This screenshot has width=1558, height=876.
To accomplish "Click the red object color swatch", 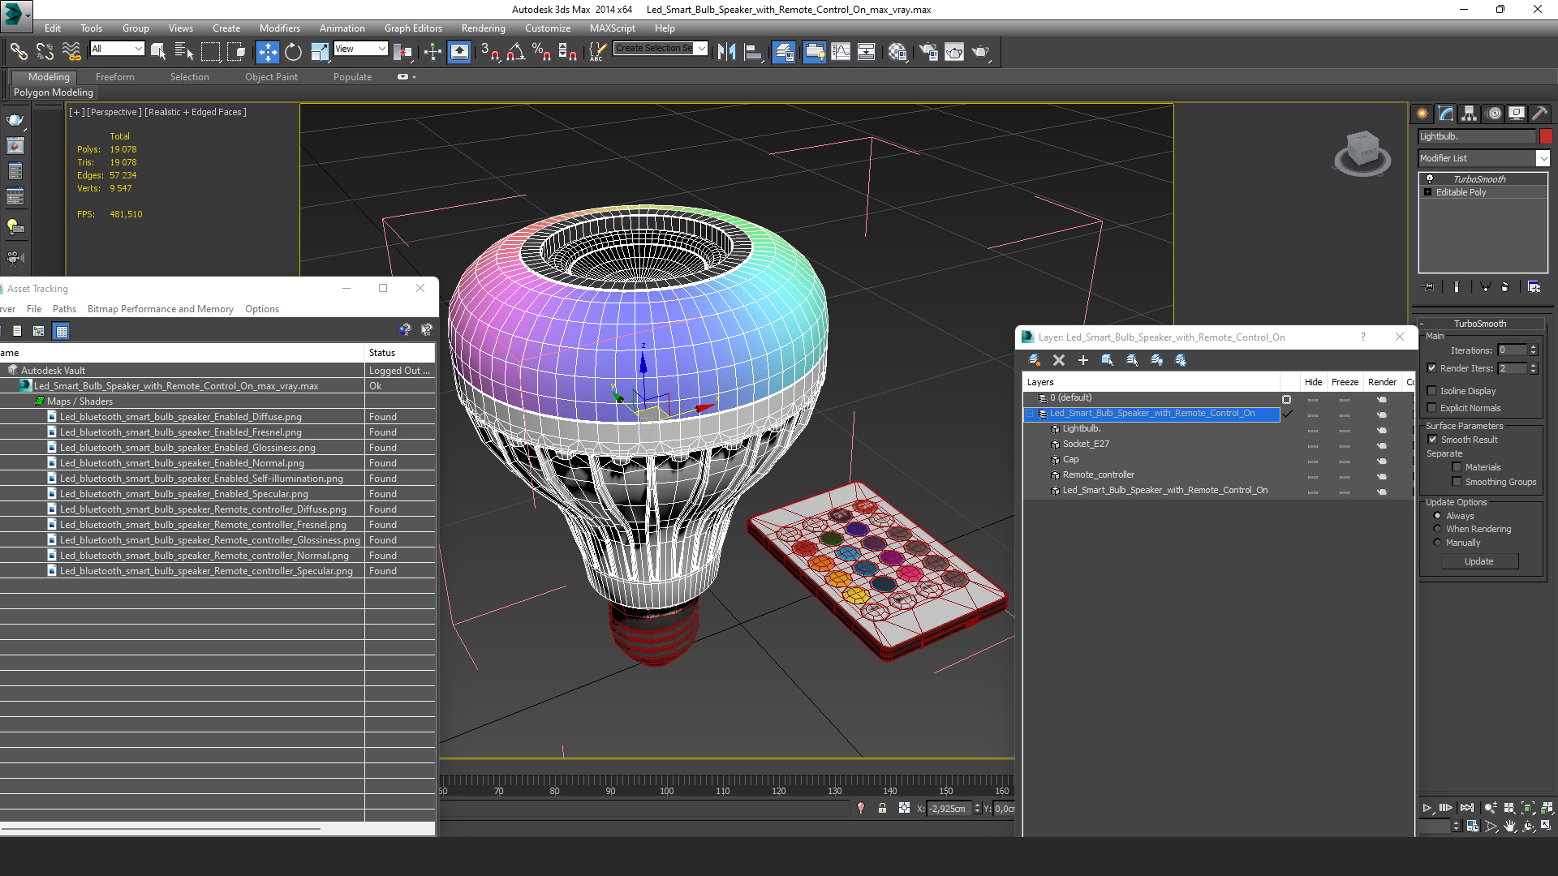I will coord(1546,136).
